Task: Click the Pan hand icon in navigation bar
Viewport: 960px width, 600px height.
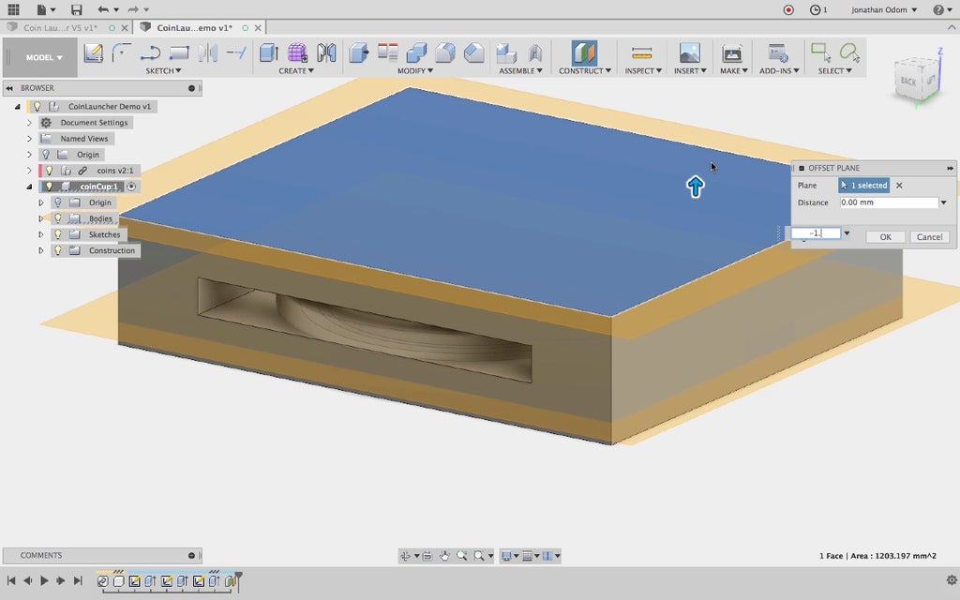Action: [444, 556]
